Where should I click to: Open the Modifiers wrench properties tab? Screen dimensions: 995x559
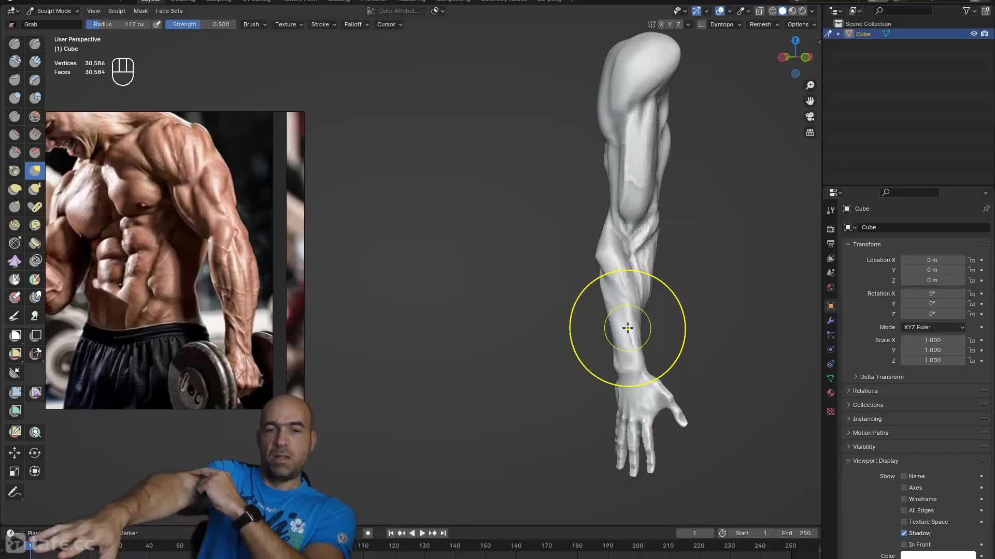pos(831,320)
